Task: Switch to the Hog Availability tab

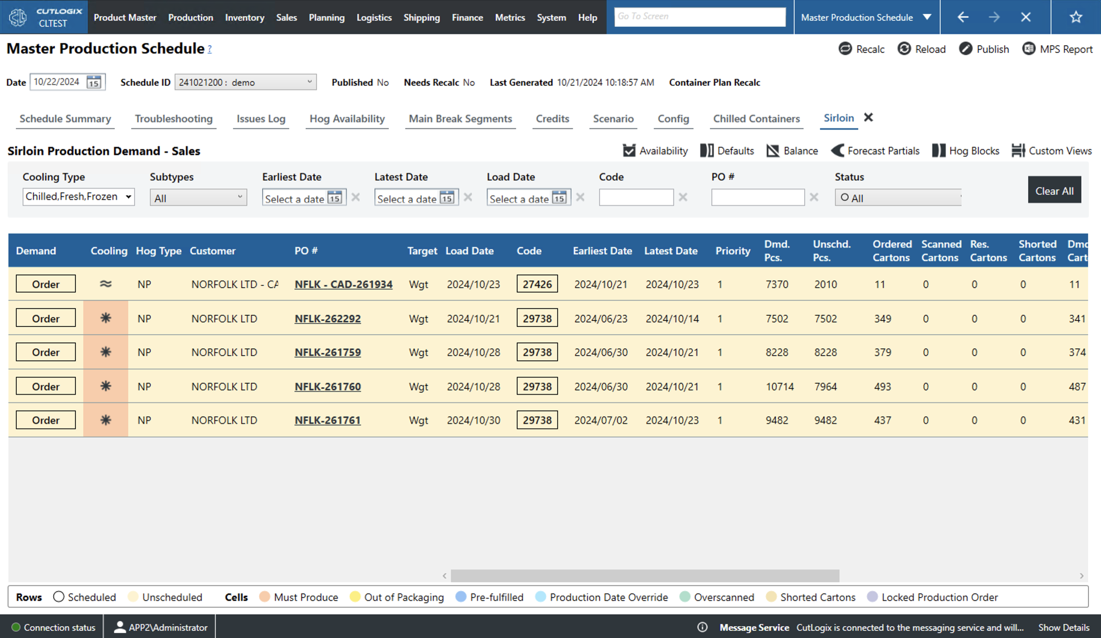Action: pyautogui.click(x=347, y=119)
